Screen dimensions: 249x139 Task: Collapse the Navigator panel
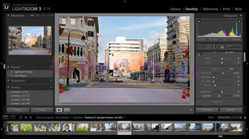coord(8,16)
